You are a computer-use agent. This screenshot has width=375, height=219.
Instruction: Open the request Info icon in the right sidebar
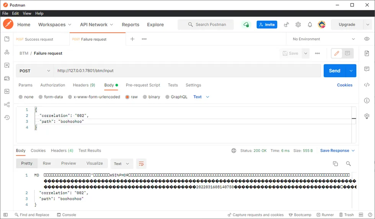367,101
